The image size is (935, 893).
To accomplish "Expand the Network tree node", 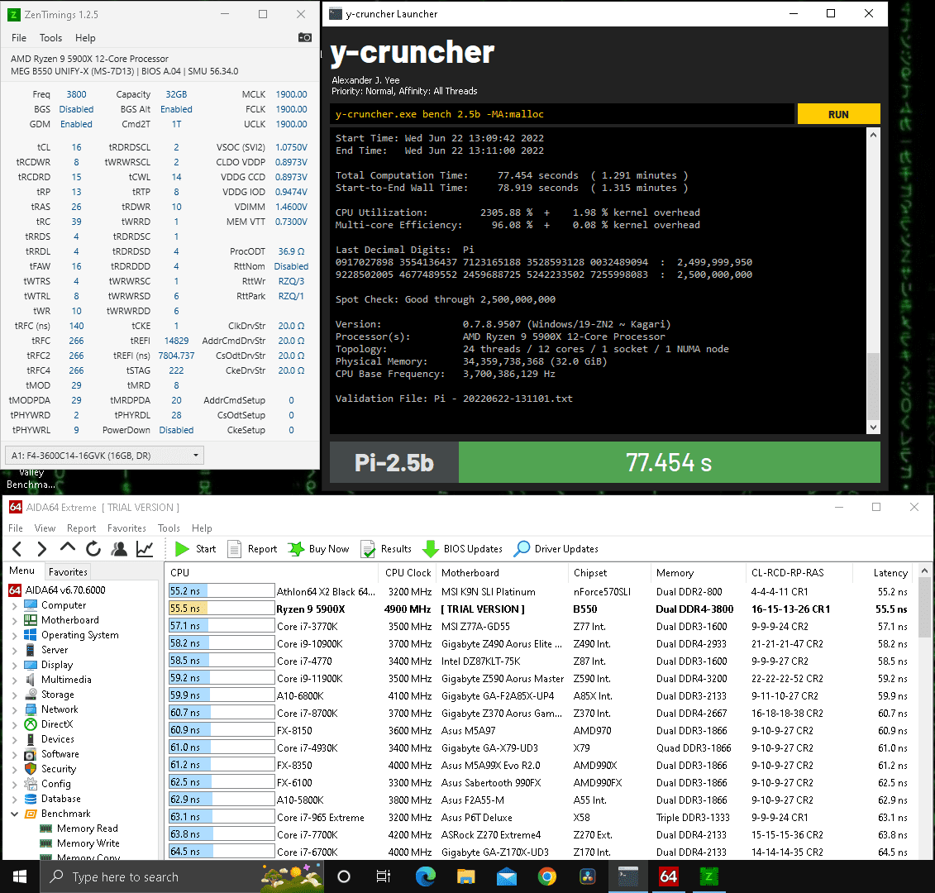I will tap(14, 710).
